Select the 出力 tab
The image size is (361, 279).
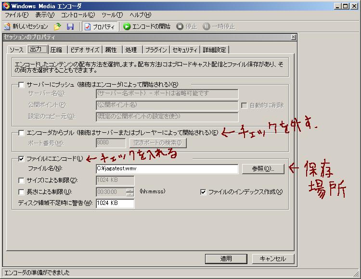click(38, 49)
